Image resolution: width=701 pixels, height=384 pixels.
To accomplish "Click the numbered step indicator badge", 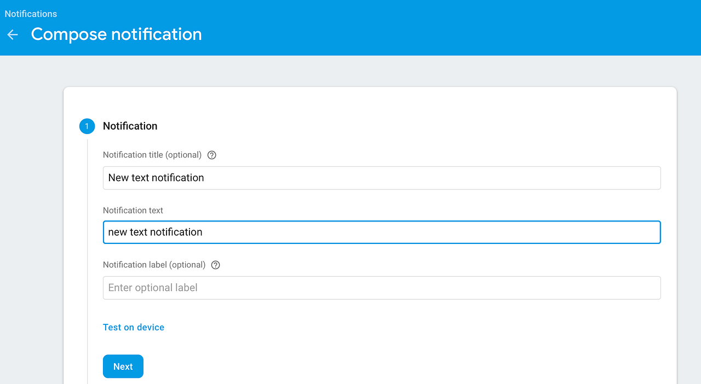I will [x=87, y=126].
